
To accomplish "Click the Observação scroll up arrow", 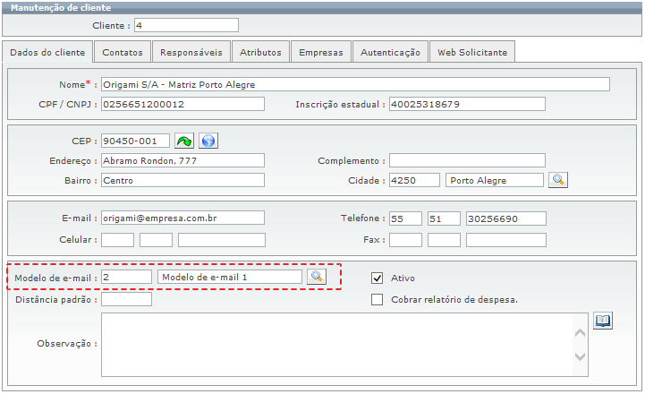I will (580, 332).
